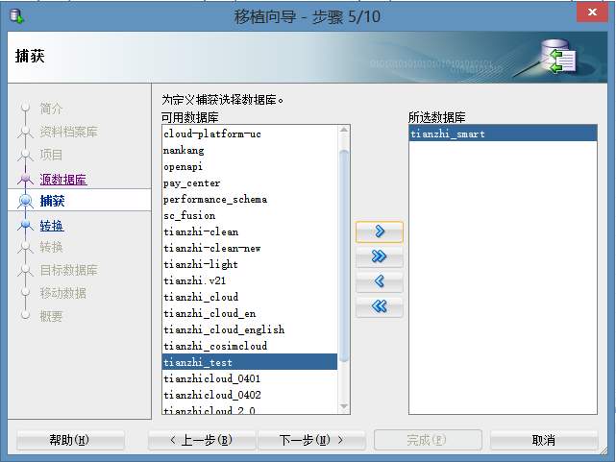Screen dimensions: 616x462
Task: Select tianzhi.v21 database entry
Action: pyautogui.click(x=250, y=280)
